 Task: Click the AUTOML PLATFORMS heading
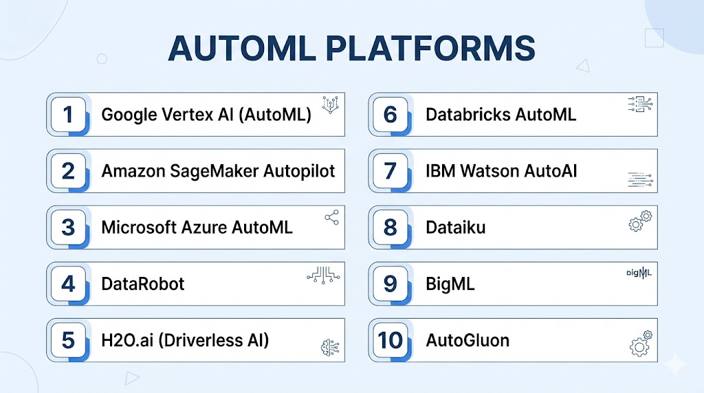pos(351,48)
